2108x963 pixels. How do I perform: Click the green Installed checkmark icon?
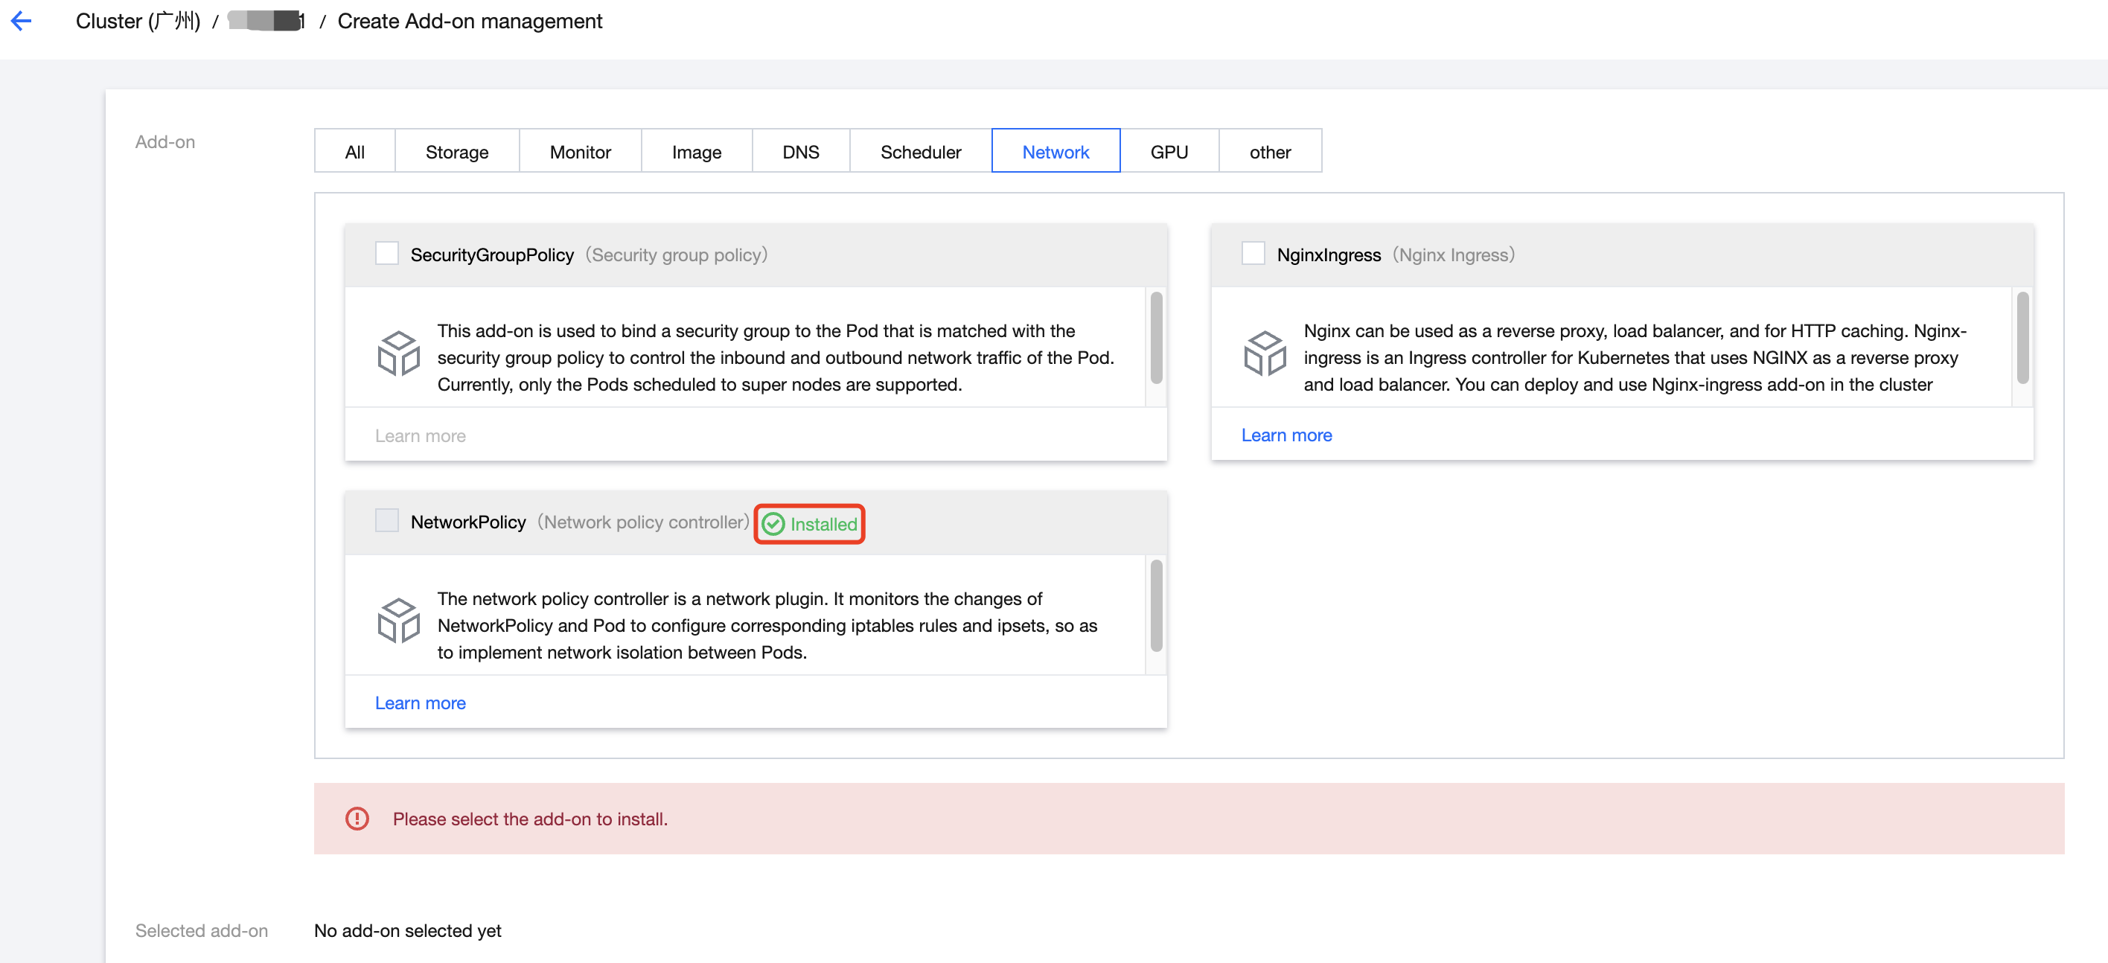tap(773, 525)
